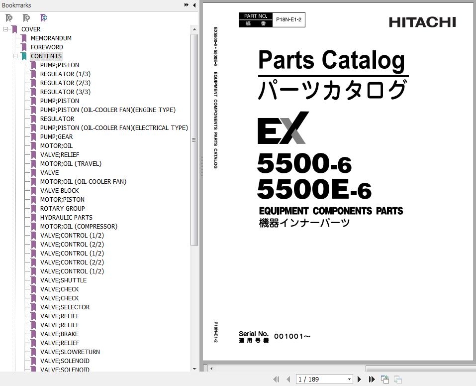Click the VALVE;SELECTOR bookmark icon
The width and height of the screenshot is (476, 386).
pos(33,307)
